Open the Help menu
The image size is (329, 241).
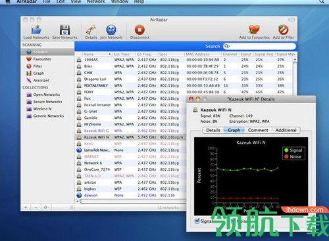(139, 2)
